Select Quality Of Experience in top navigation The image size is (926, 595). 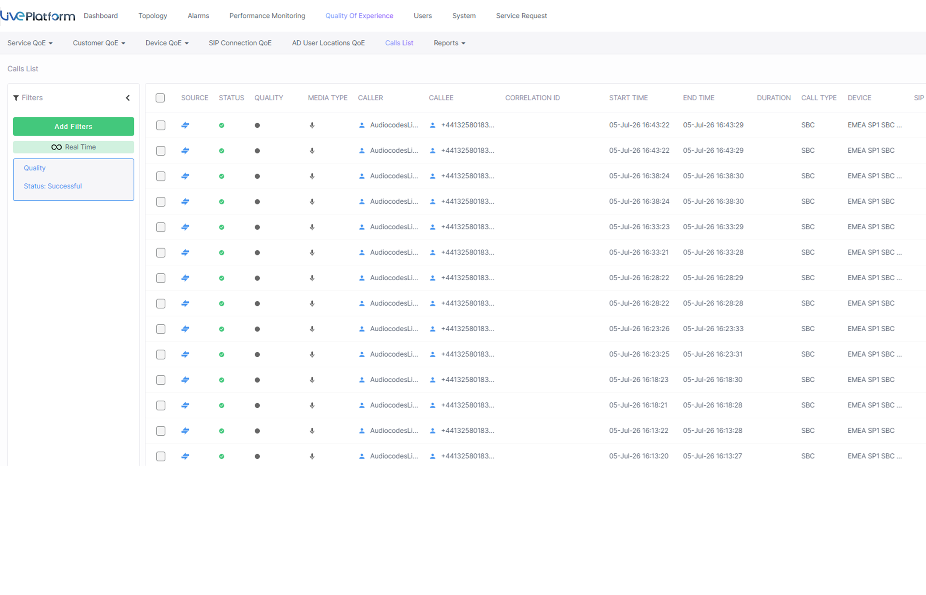[359, 16]
